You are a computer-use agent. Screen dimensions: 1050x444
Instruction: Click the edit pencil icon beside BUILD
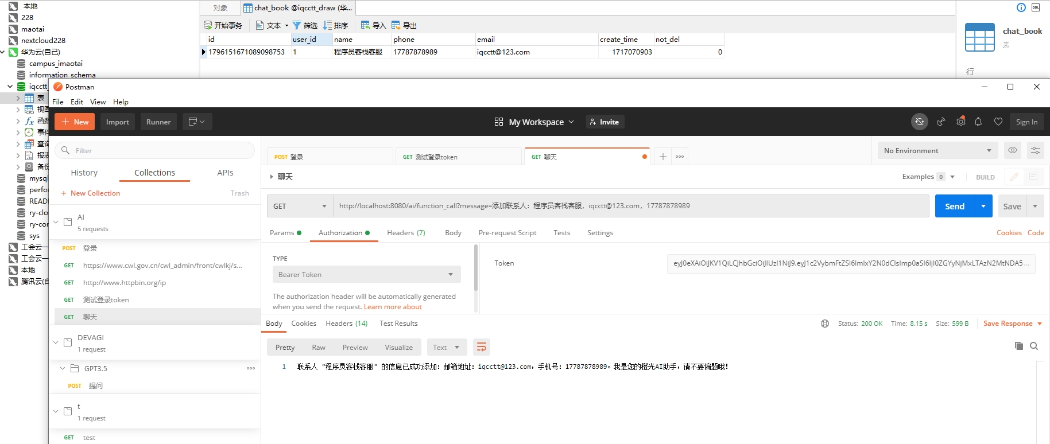[1014, 177]
